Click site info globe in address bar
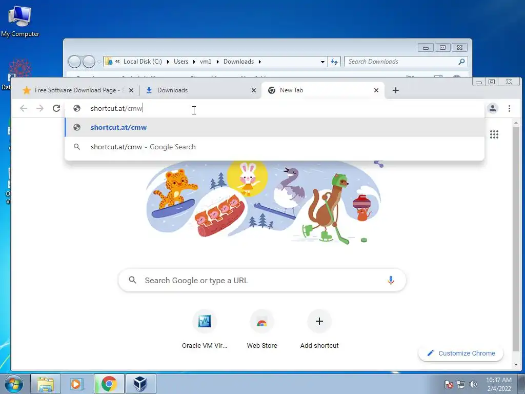 pos(77,108)
